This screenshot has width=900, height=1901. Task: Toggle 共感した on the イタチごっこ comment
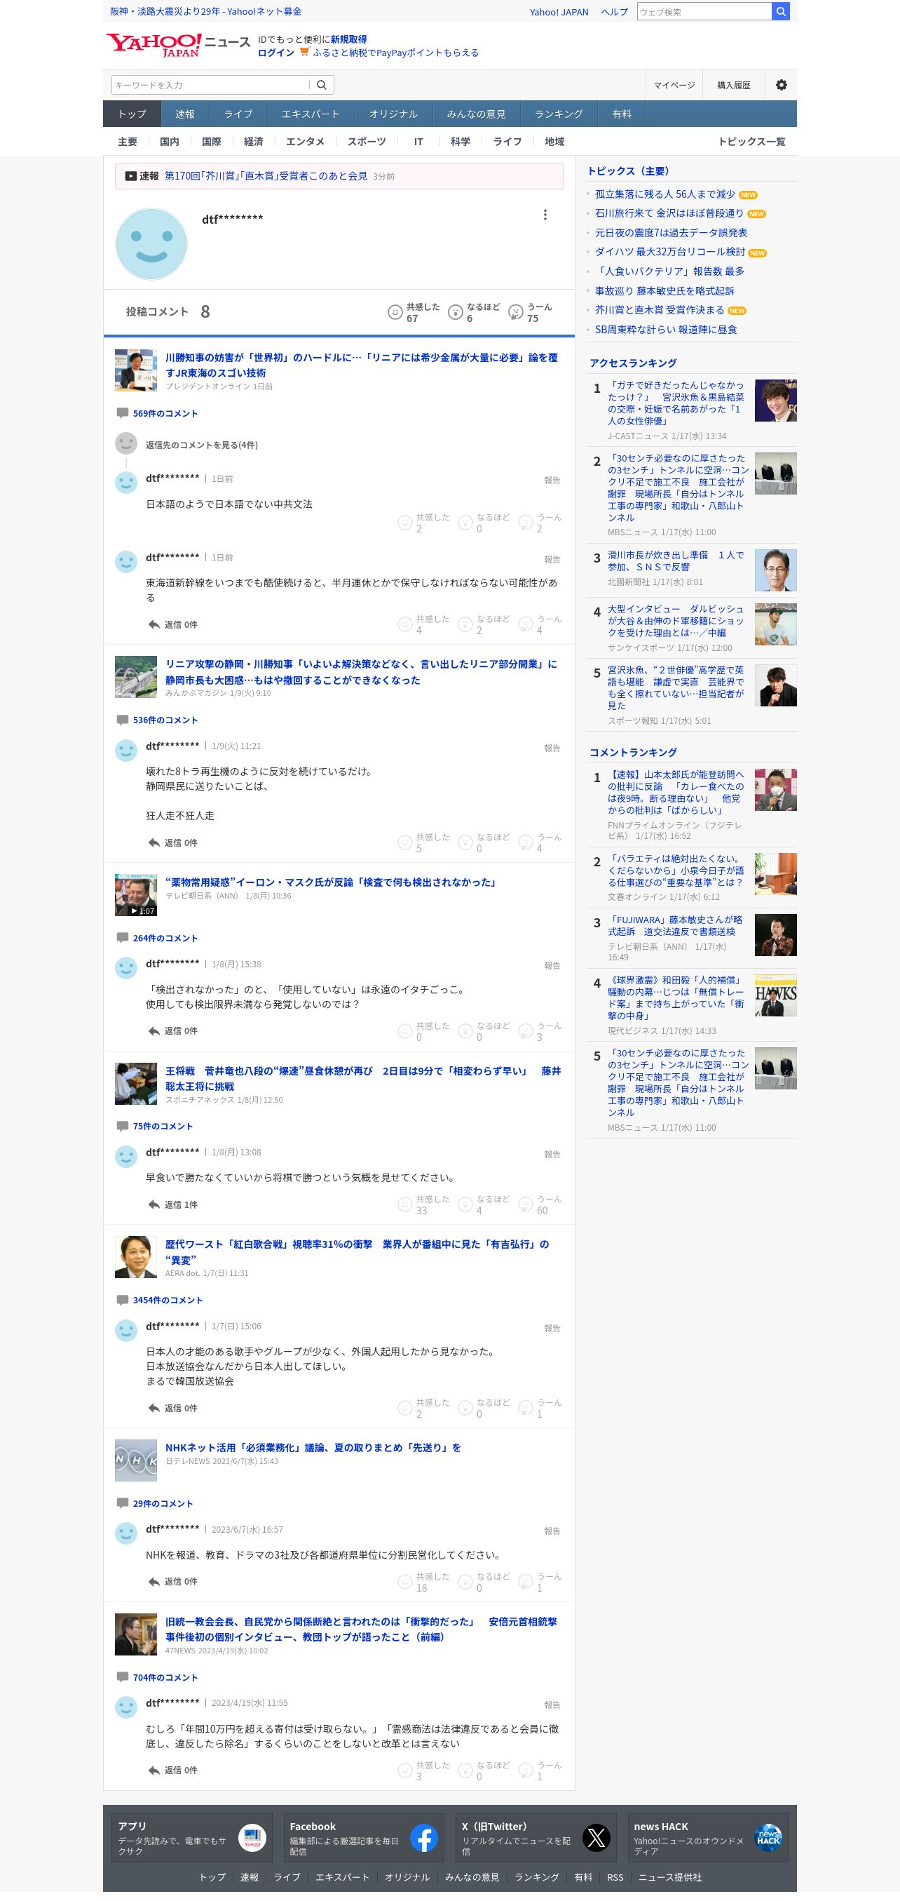pyautogui.click(x=423, y=1031)
